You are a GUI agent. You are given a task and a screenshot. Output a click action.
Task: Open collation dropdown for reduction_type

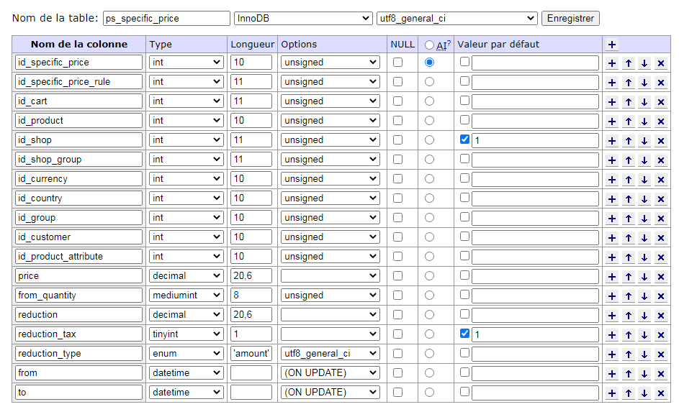pyautogui.click(x=330, y=354)
